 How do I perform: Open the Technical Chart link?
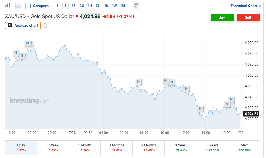(x=246, y=6)
